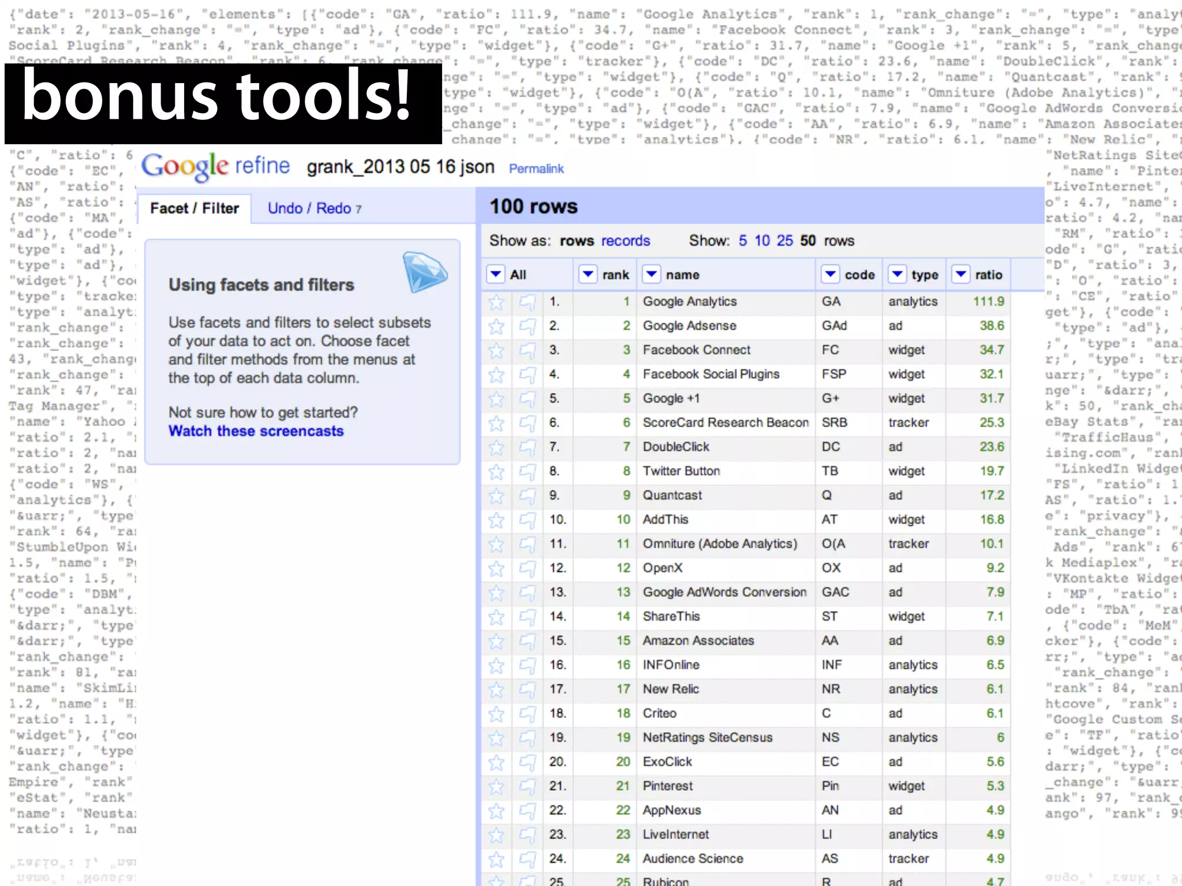
Task: Star the Pinterest row
Action: 496,787
